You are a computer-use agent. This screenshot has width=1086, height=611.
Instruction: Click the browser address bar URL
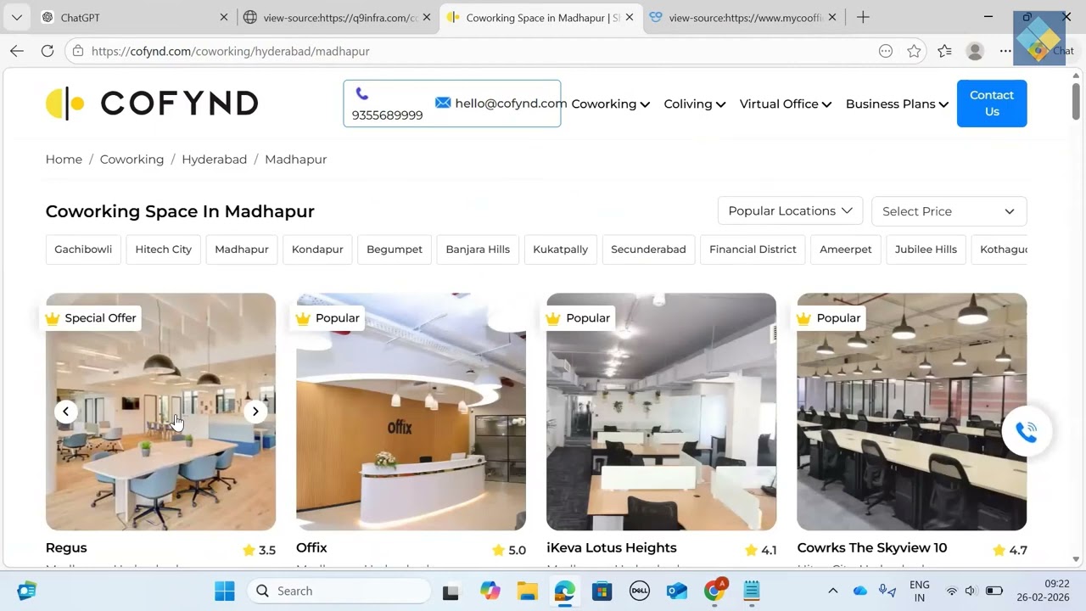click(x=231, y=51)
